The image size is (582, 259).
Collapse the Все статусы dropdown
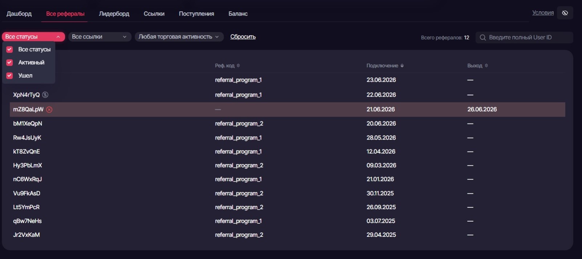tap(33, 37)
